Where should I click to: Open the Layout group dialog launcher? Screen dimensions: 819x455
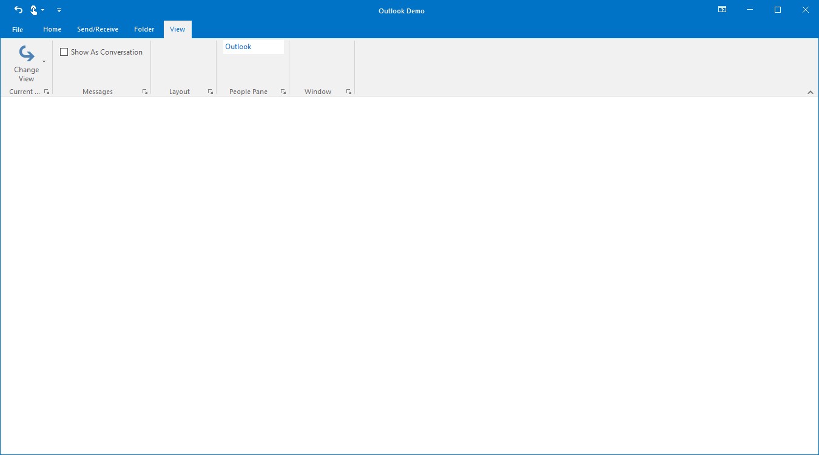click(x=211, y=92)
